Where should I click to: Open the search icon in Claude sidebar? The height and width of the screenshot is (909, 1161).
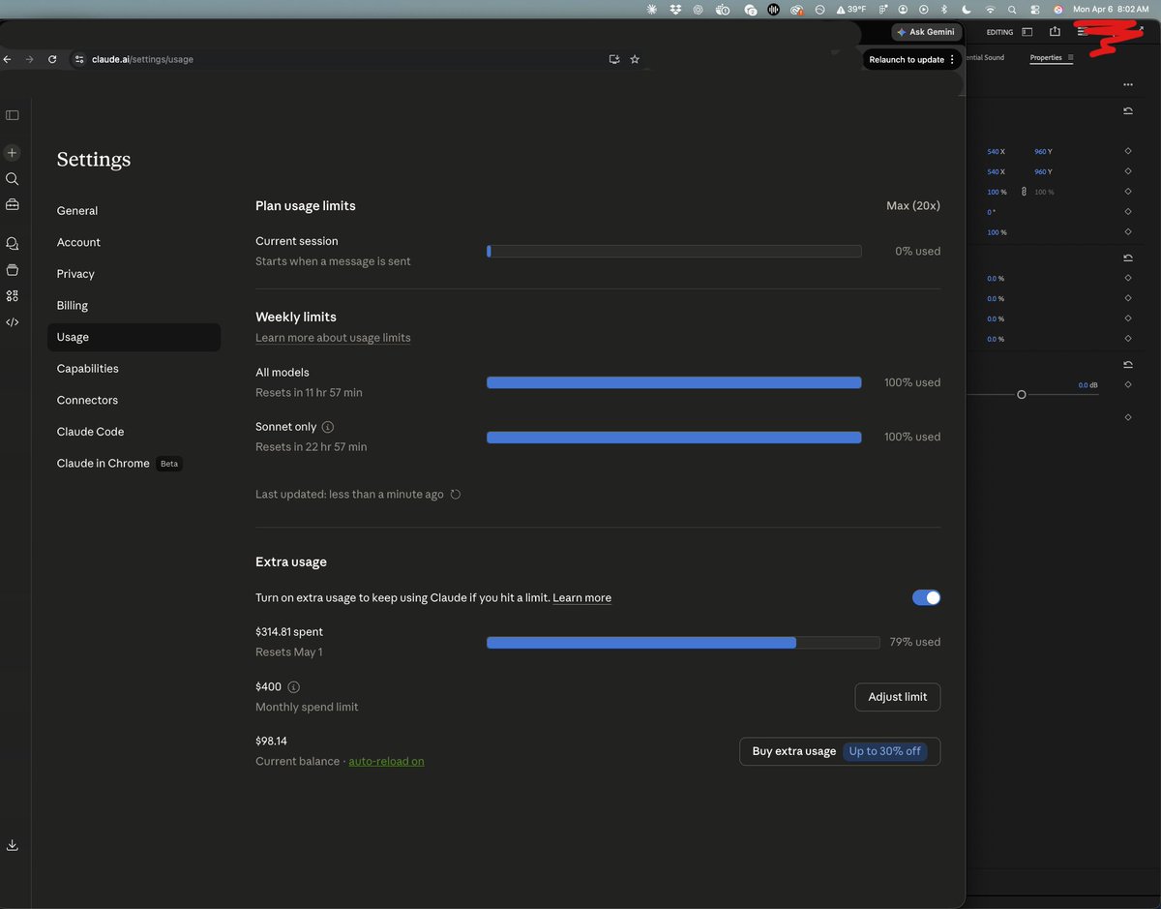(12, 179)
